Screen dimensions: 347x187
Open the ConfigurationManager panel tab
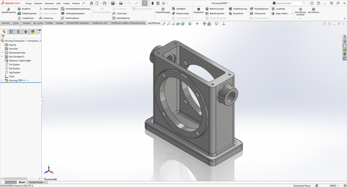pyautogui.click(x=18, y=32)
